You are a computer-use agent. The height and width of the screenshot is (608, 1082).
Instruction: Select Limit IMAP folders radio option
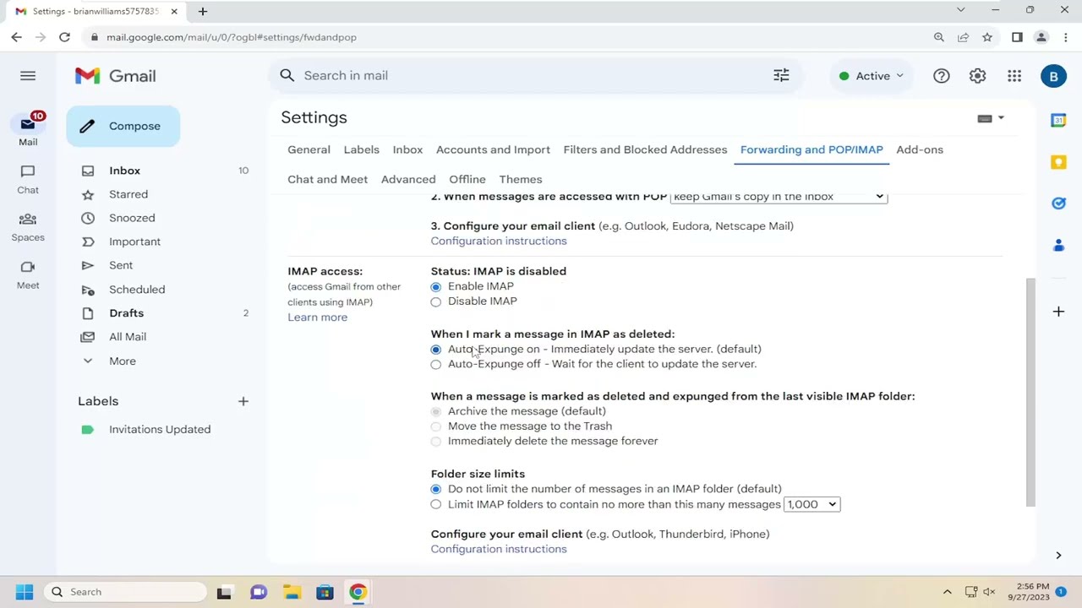[x=436, y=504]
